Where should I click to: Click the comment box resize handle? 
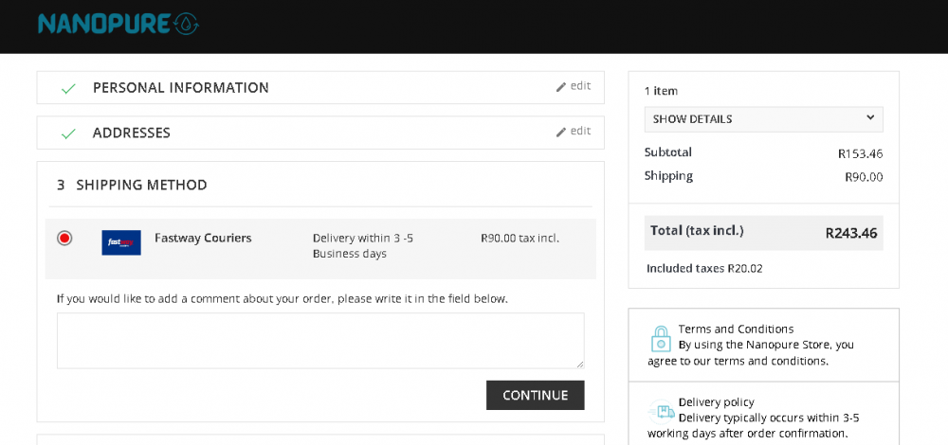coord(579,364)
